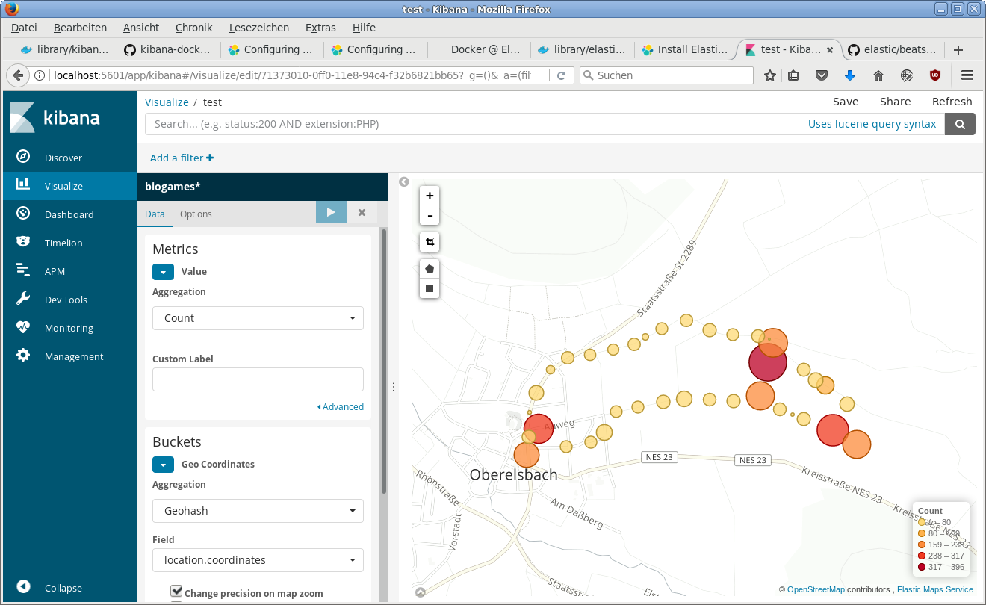Discard changes with the X button

tap(362, 213)
